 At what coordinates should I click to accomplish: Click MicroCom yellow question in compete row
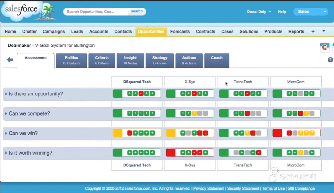click(306, 113)
